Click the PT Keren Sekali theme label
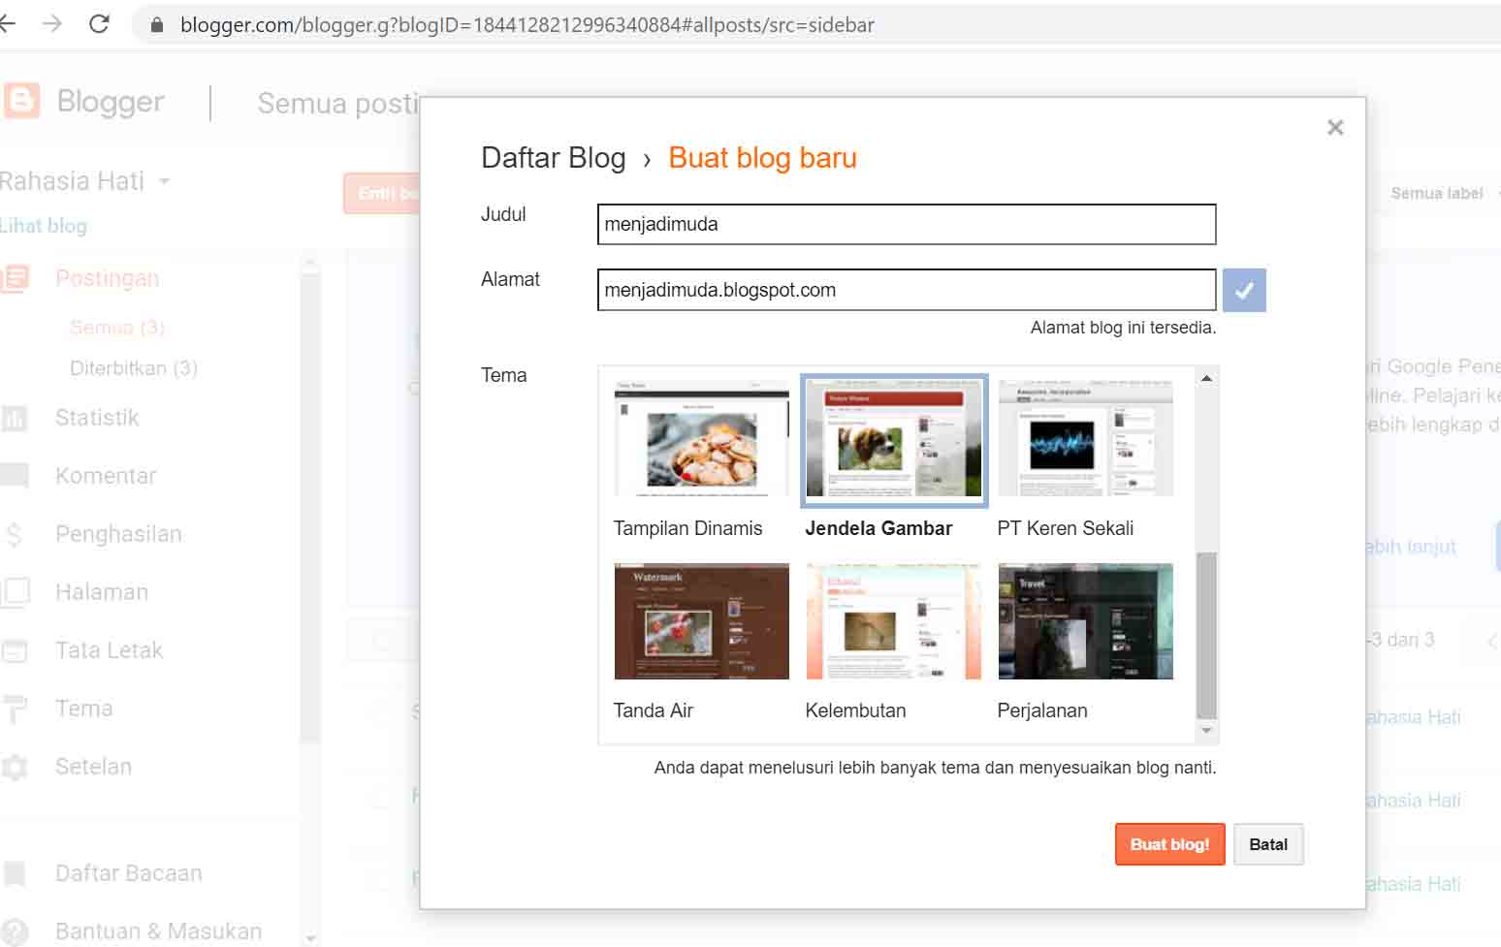 1065,528
